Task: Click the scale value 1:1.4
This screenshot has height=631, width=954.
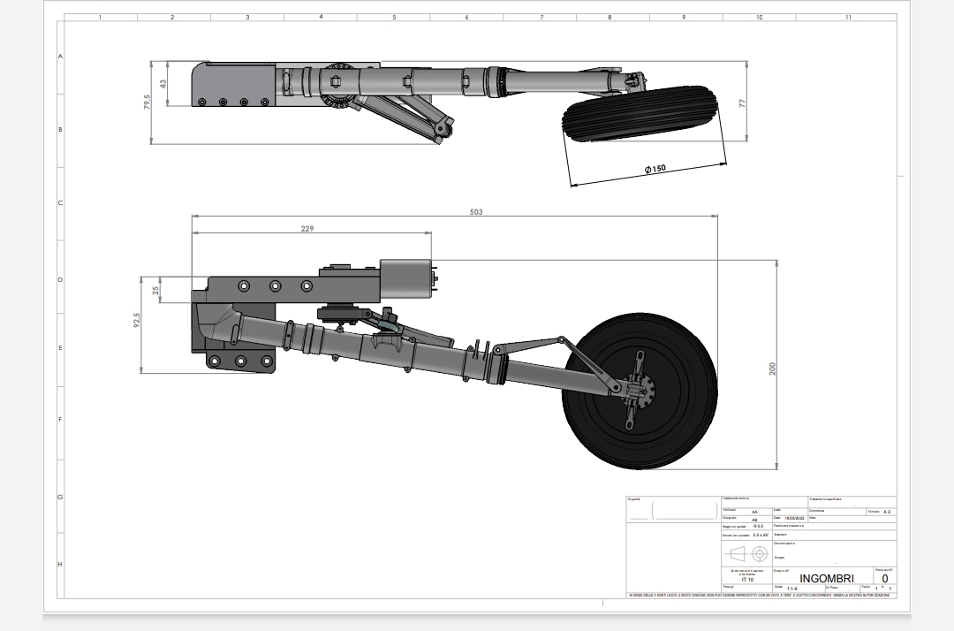Action: (792, 589)
